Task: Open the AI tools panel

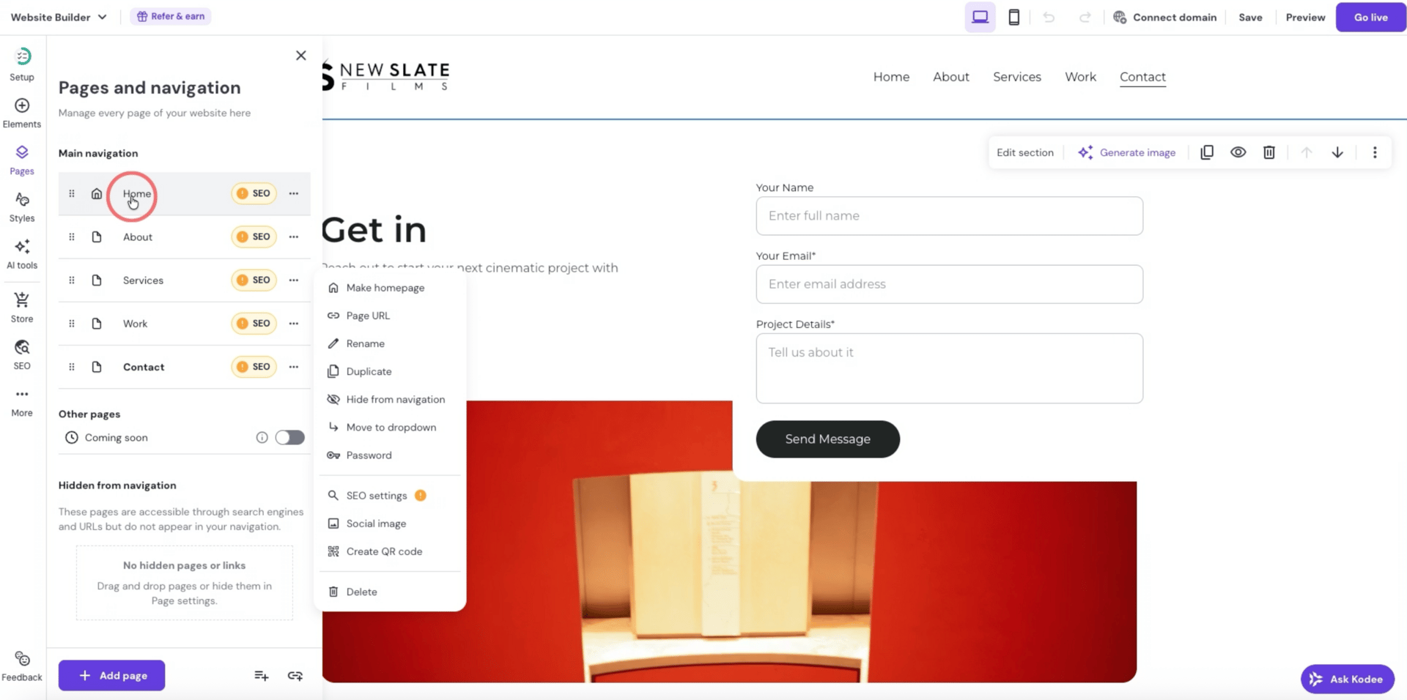Action: click(21, 253)
